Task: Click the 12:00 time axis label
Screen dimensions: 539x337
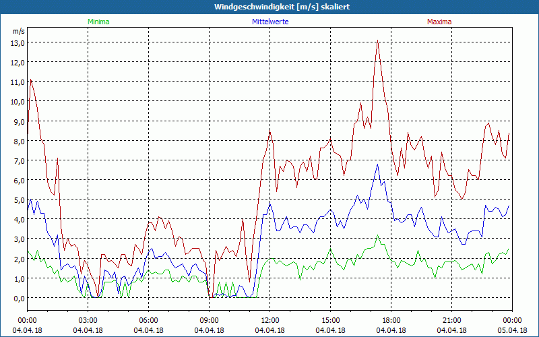Action: click(270, 321)
